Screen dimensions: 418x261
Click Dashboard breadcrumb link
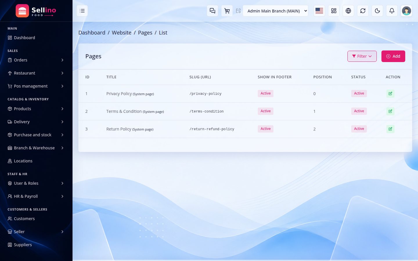[92, 33]
